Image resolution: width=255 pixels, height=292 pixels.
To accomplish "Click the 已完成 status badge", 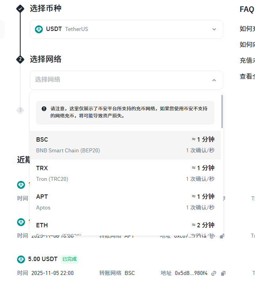I will (69, 259).
